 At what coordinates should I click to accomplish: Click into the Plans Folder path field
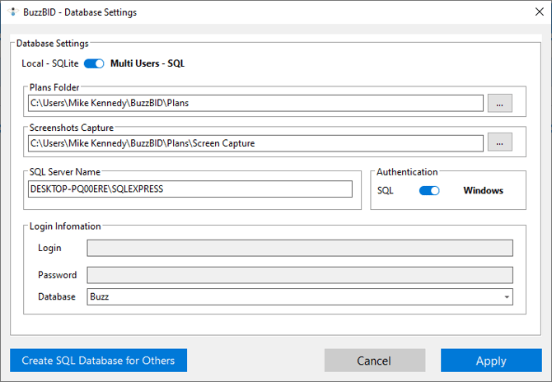tap(255, 103)
